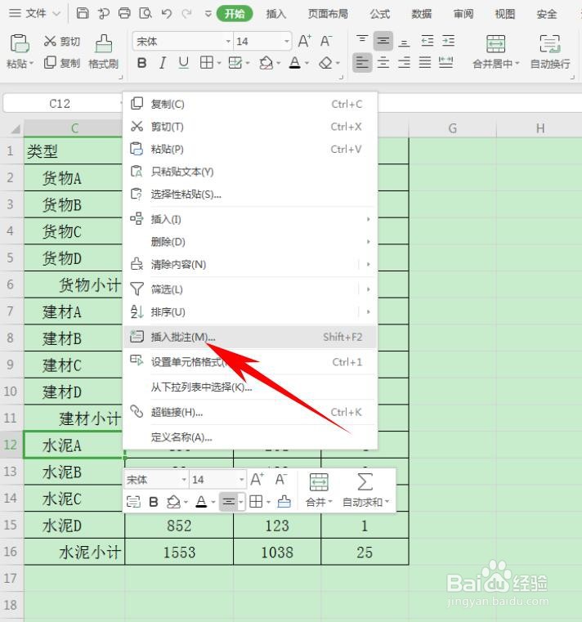The image size is (582, 622).
Task: Increase font size with the ribbon A+ icon
Action: pos(305,41)
